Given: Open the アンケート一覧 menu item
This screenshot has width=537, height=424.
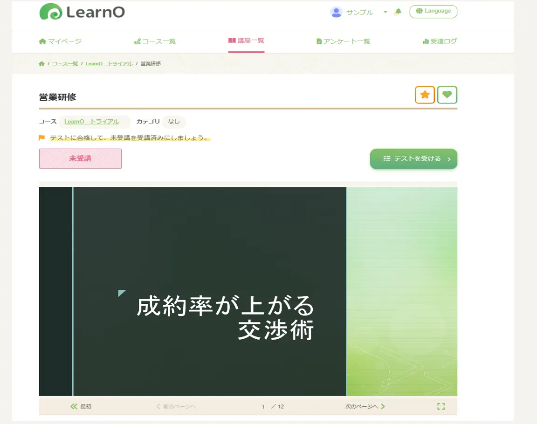Looking at the screenshot, I should pyautogui.click(x=344, y=41).
